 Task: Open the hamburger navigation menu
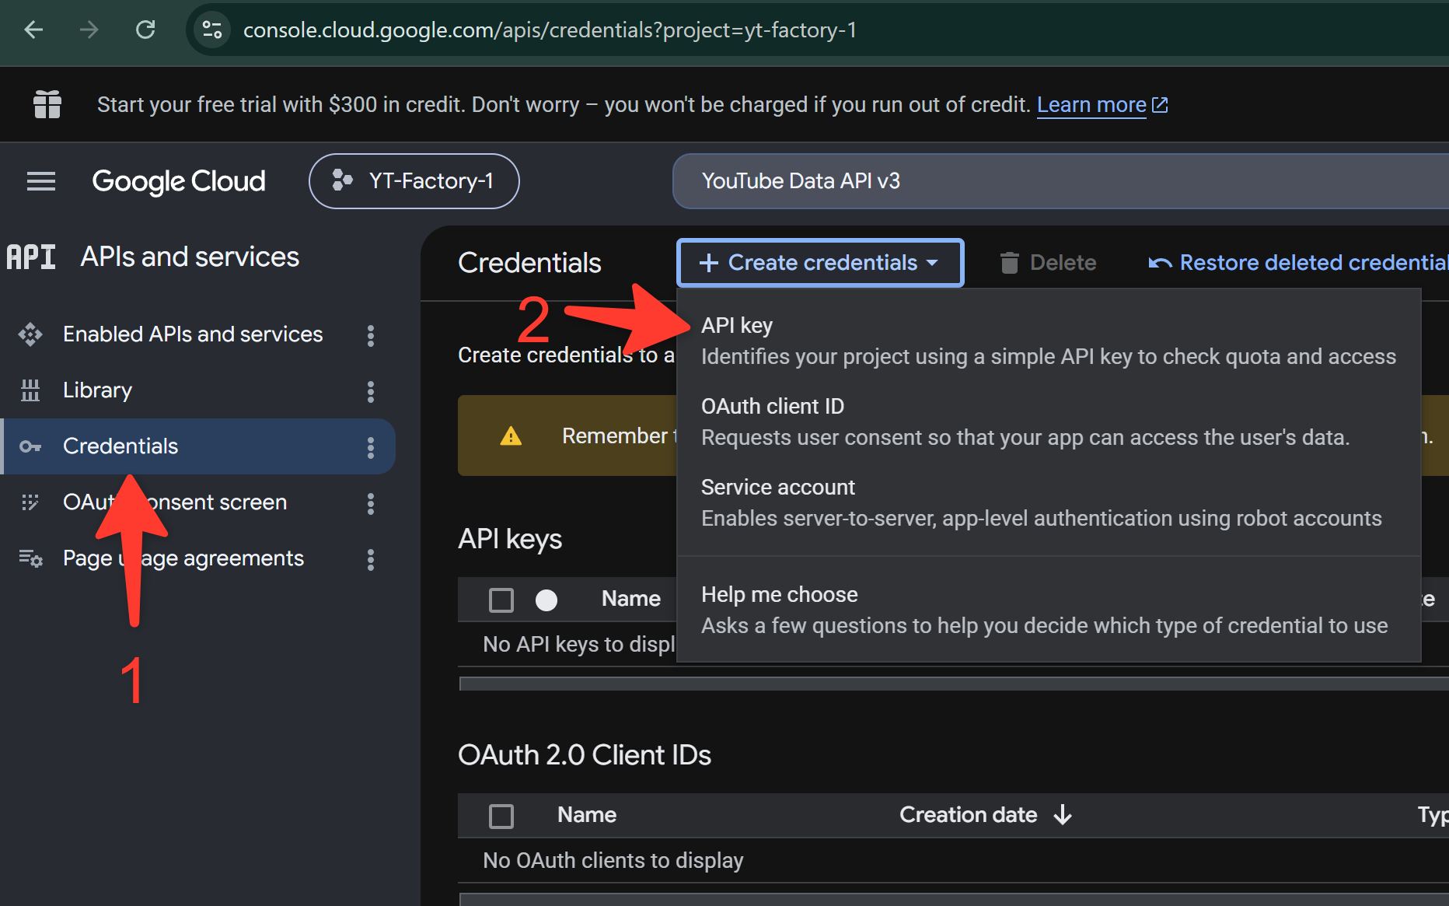[x=41, y=181]
